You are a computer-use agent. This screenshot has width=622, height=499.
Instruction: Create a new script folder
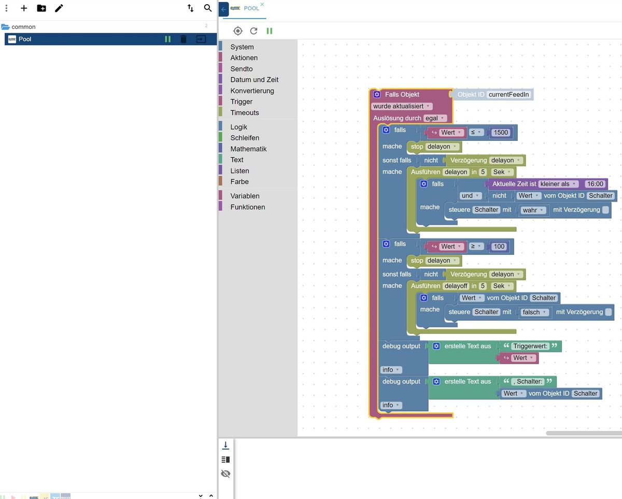click(x=41, y=8)
